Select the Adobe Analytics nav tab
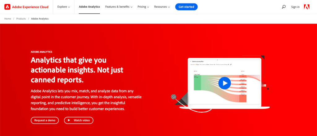 pyautogui.click(x=89, y=7)
